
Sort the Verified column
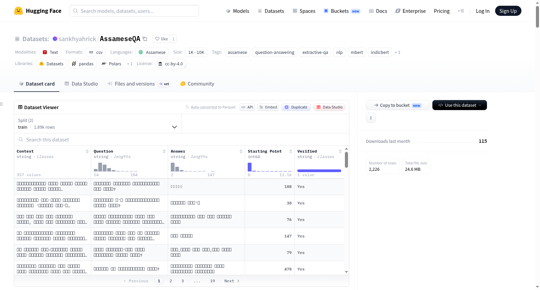coord(340,151)
